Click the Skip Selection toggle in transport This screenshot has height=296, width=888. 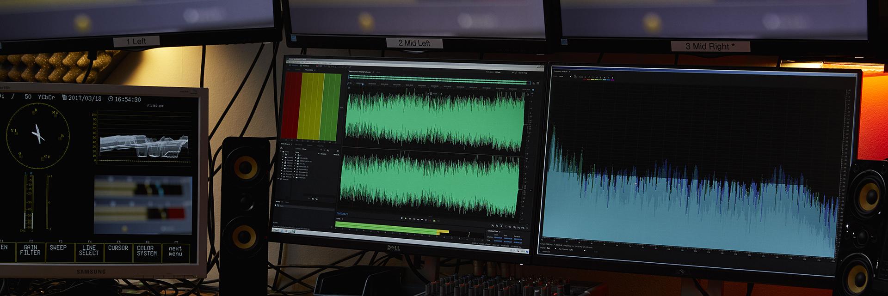pos(438,221)
